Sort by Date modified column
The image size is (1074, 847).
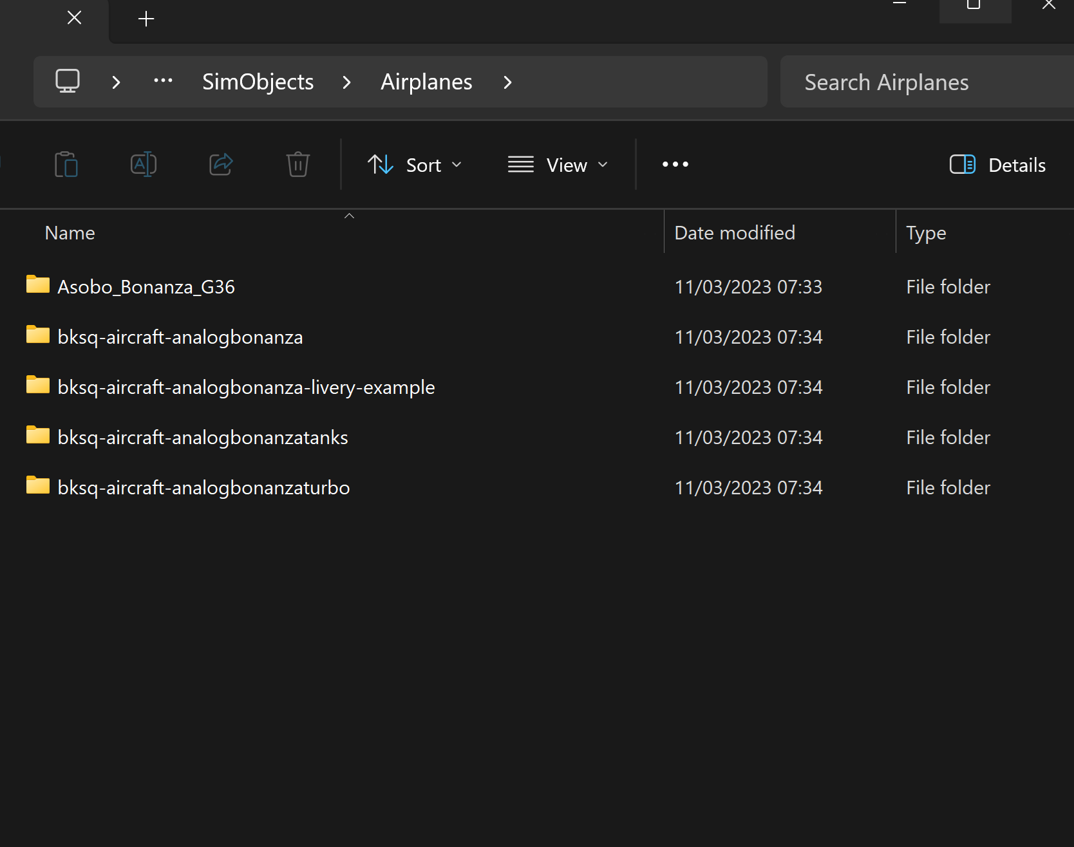click(735, 232)
